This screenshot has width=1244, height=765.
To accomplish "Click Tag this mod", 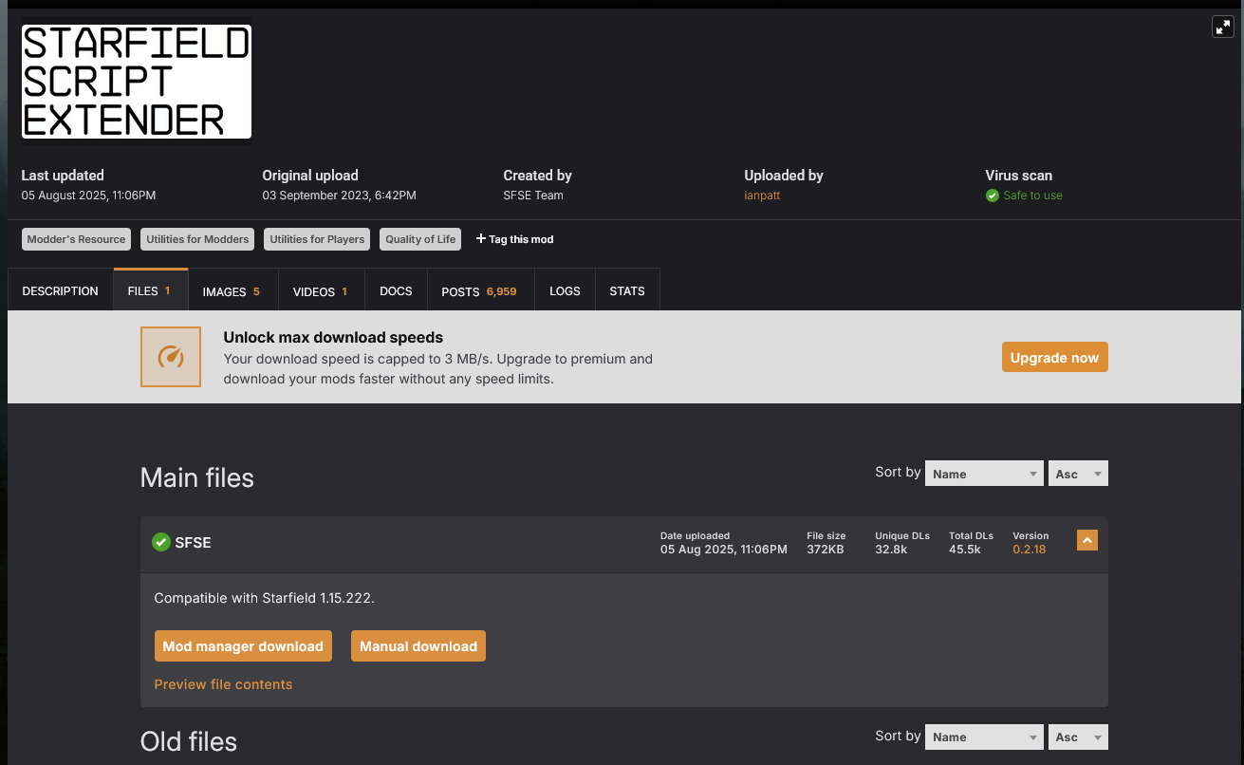I will pyautogui.click(x=514, y=239).
